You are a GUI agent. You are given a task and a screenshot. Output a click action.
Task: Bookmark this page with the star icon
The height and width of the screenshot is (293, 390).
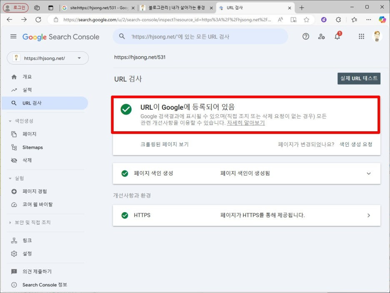click(x=306, y=20)
